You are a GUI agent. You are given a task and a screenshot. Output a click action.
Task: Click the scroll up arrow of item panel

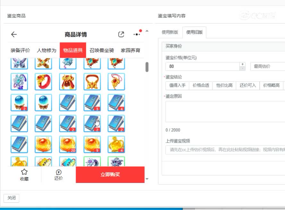pyautogui.click(x=147, y=31)
